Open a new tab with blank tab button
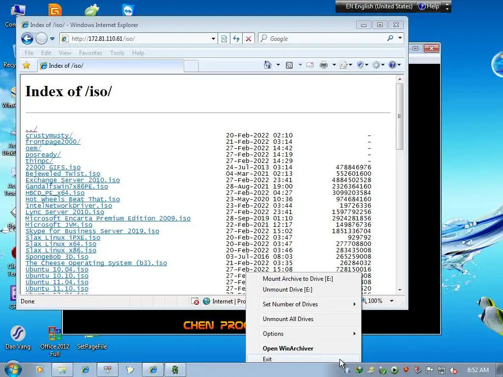This screenshot has height=377, width=503. click(191, 66)
